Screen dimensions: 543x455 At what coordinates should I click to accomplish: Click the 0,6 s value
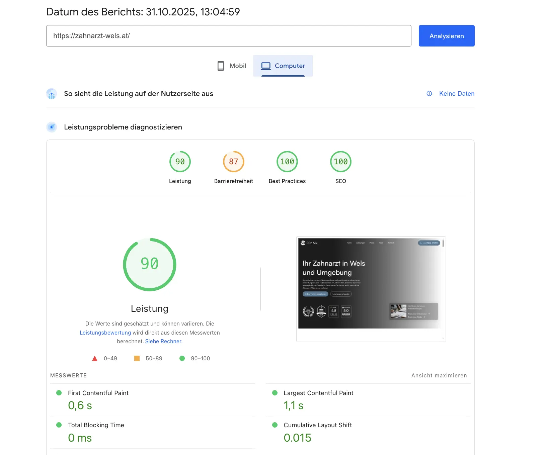click(80, 405)
